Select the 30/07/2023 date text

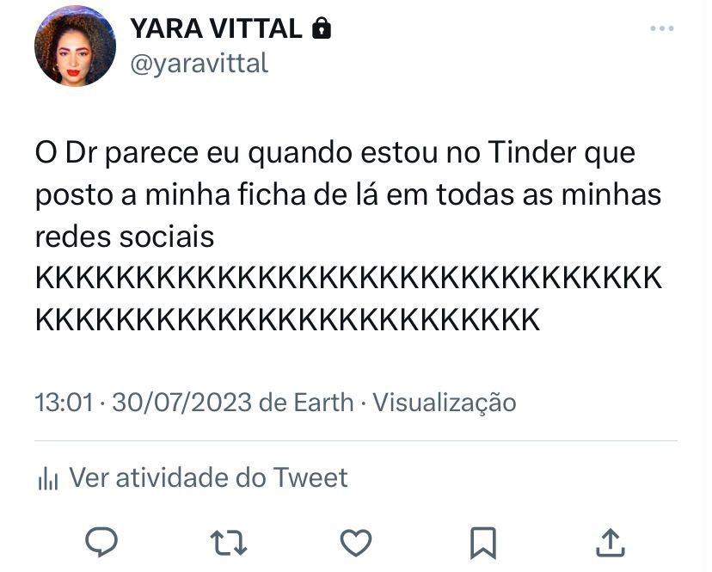pos(182,402)
